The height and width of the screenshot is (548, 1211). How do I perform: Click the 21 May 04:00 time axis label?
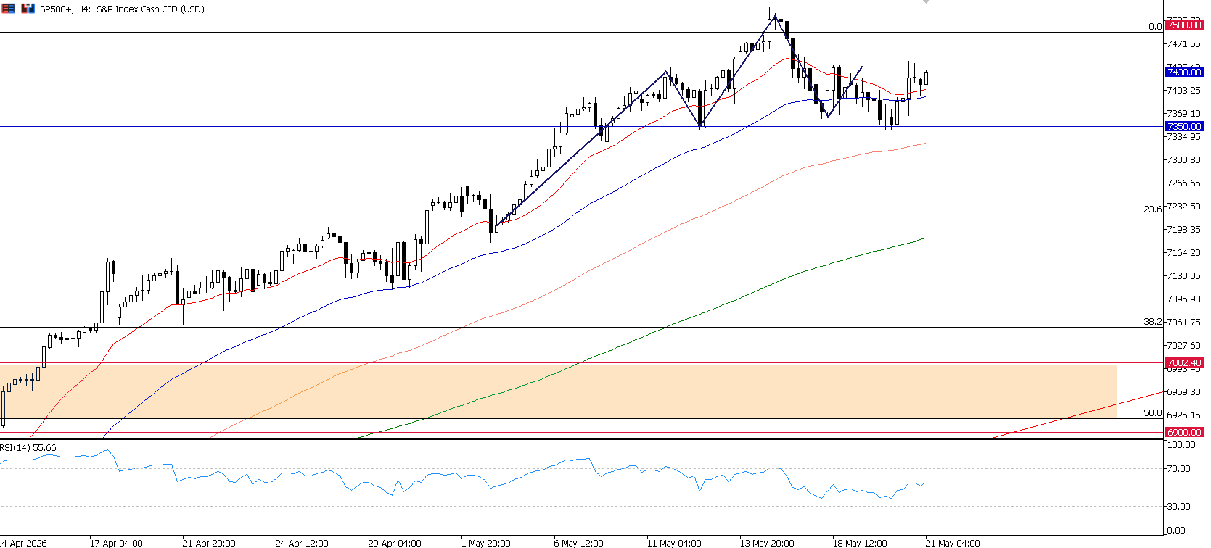point(953,543)
